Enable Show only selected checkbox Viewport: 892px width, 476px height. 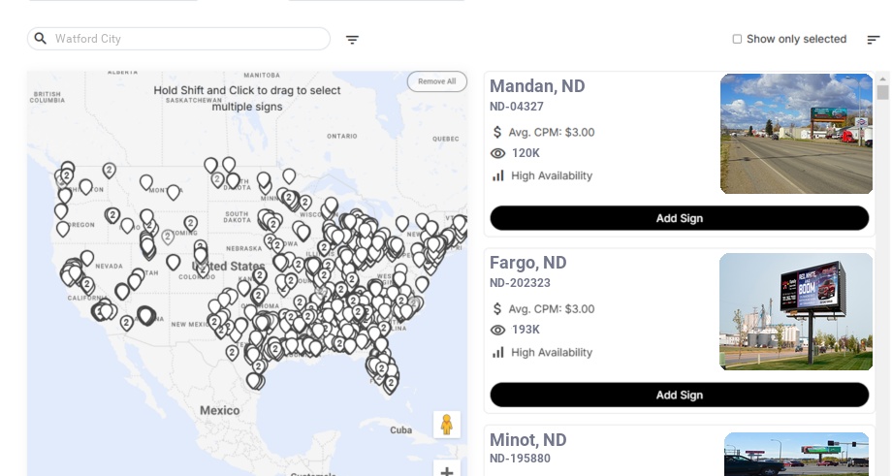pos(737,40)
